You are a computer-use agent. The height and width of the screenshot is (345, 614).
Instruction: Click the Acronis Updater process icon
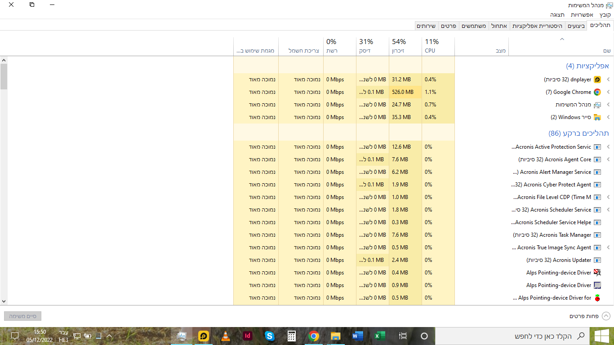(597, 260)
